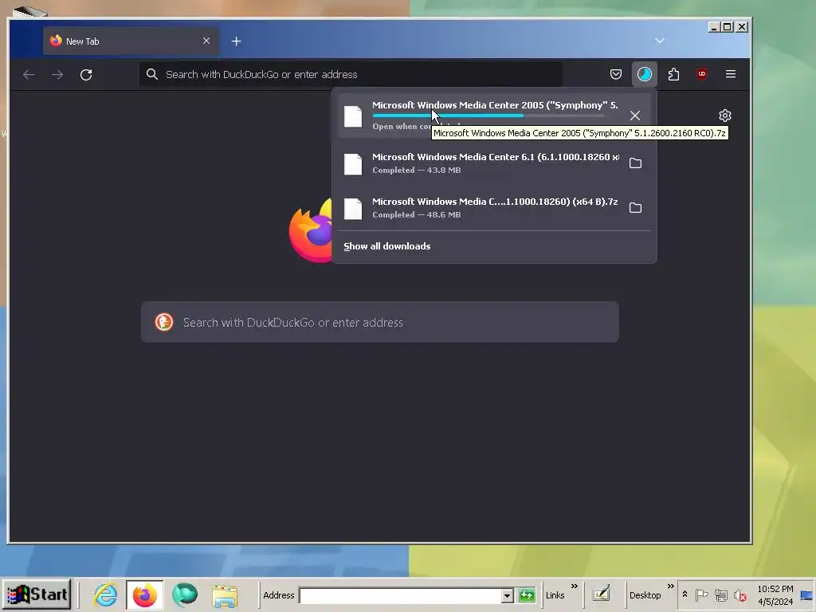
Task: Click the Media Center 6.1 download file icon
Action: tap(353, 164)
